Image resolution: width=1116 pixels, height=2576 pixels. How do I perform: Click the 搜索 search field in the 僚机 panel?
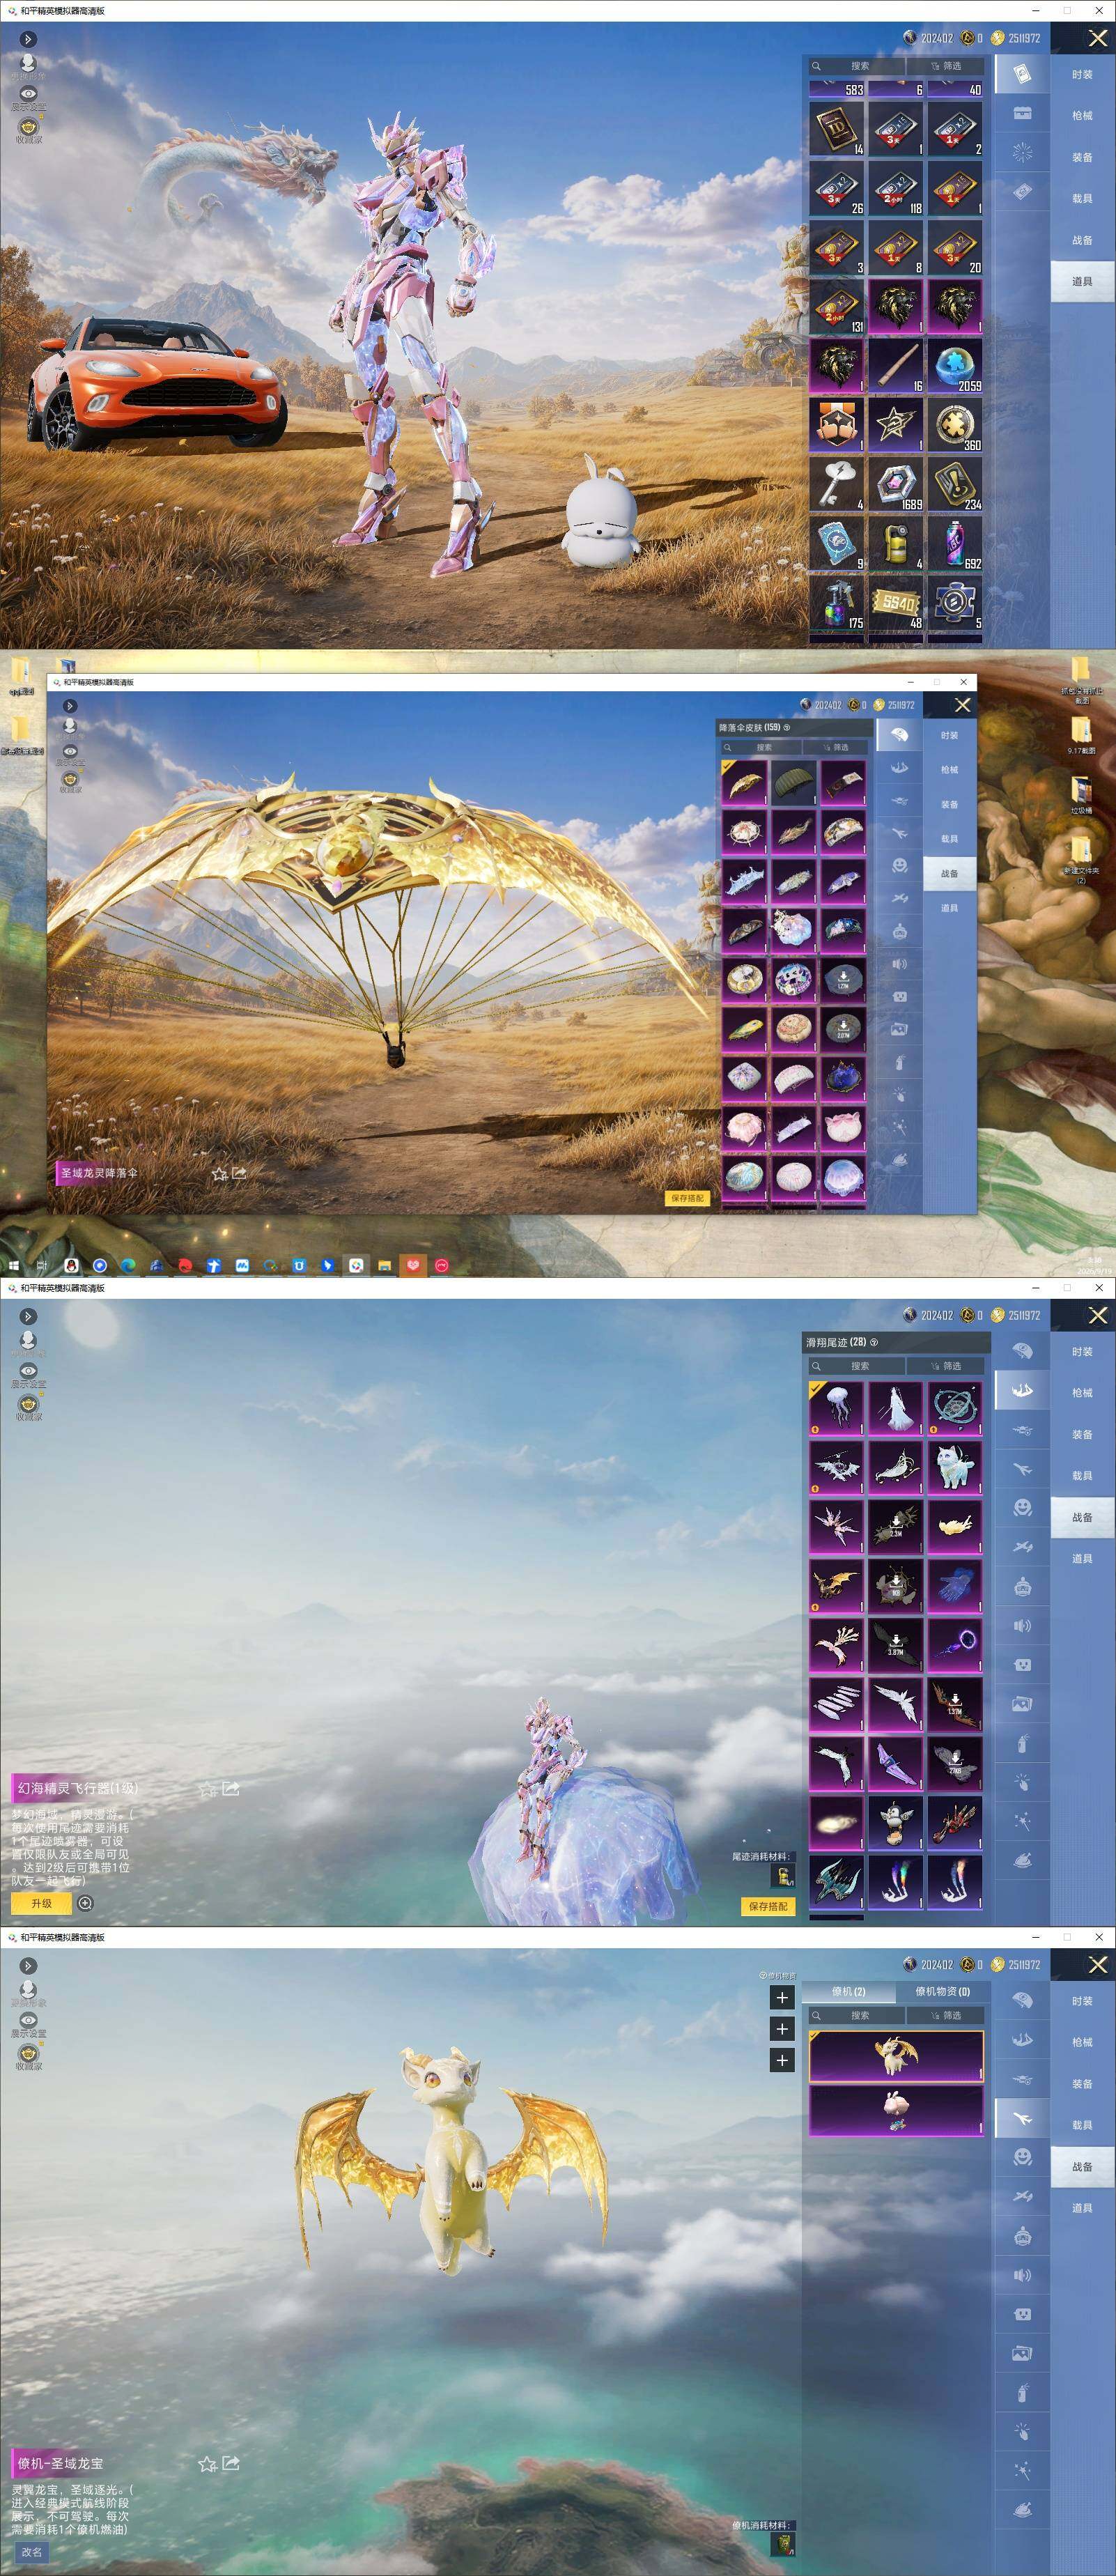click(856, 2015)
